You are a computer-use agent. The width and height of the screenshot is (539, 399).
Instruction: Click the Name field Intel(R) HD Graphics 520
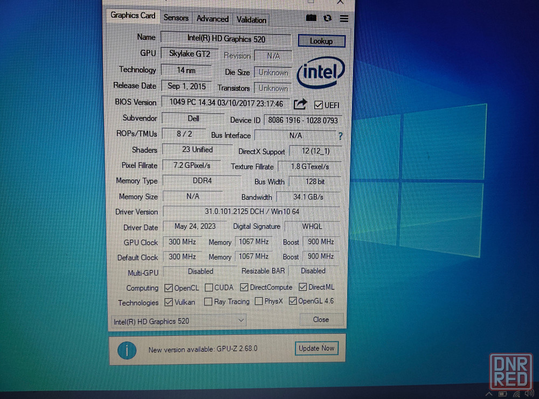click(226, 39)
